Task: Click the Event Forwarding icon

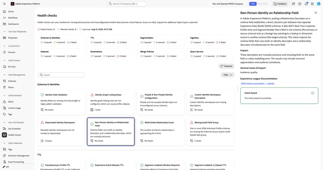Action: point(5,162)
